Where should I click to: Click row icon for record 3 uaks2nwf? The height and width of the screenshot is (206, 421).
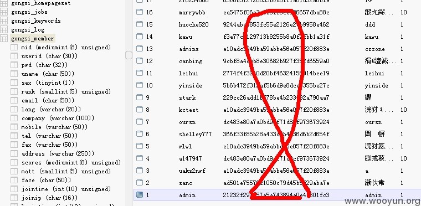click(x=140, y=171)
